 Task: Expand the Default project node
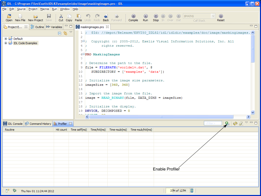[x=6, y=39]
